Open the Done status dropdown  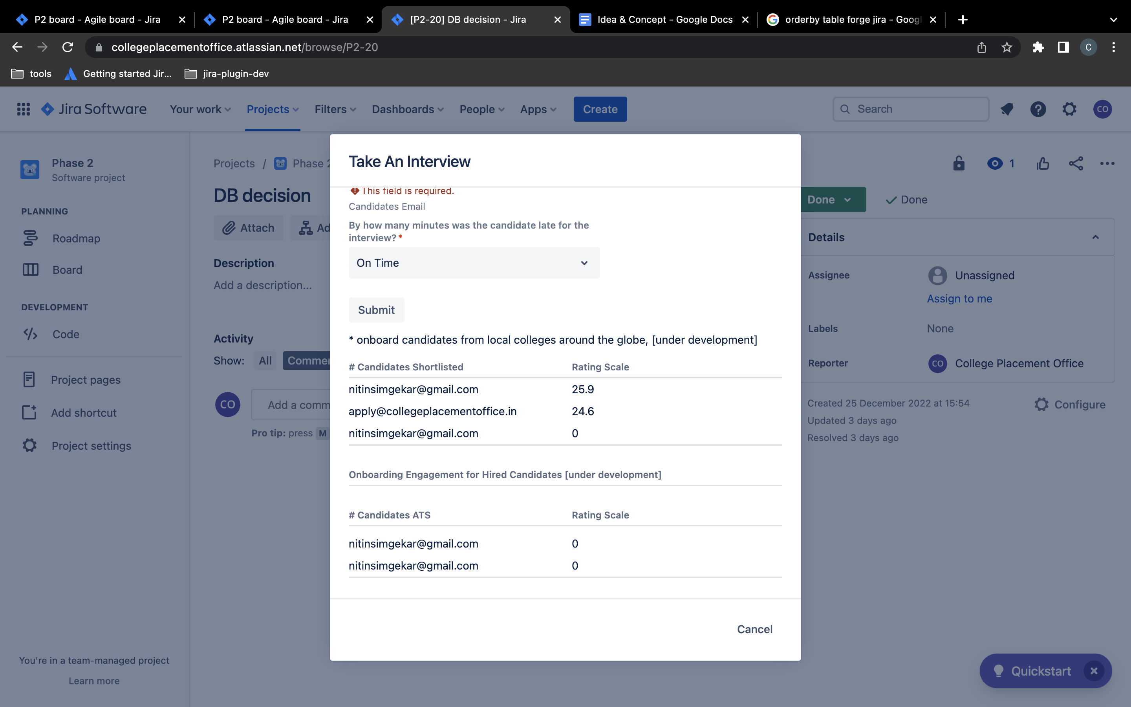tap(833, 200)
